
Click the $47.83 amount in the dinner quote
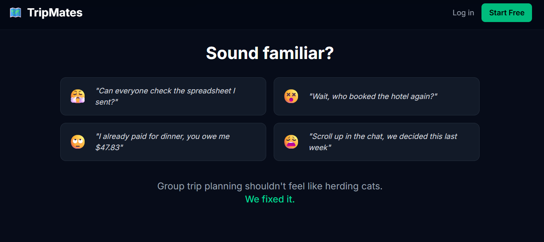pyautogui.click(x=109, y=148)
